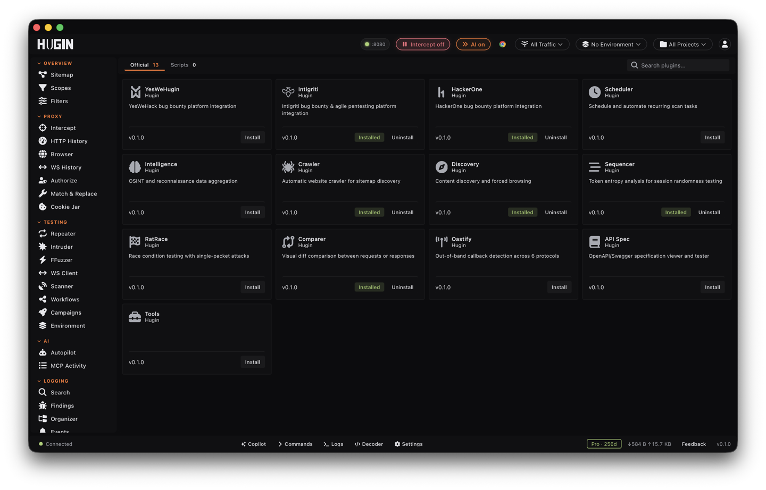Image resolution: width=766 pixels, height=490 pixels.
Task: Open the user account icon
Action: pyautogui.click(x=725, y=44)
